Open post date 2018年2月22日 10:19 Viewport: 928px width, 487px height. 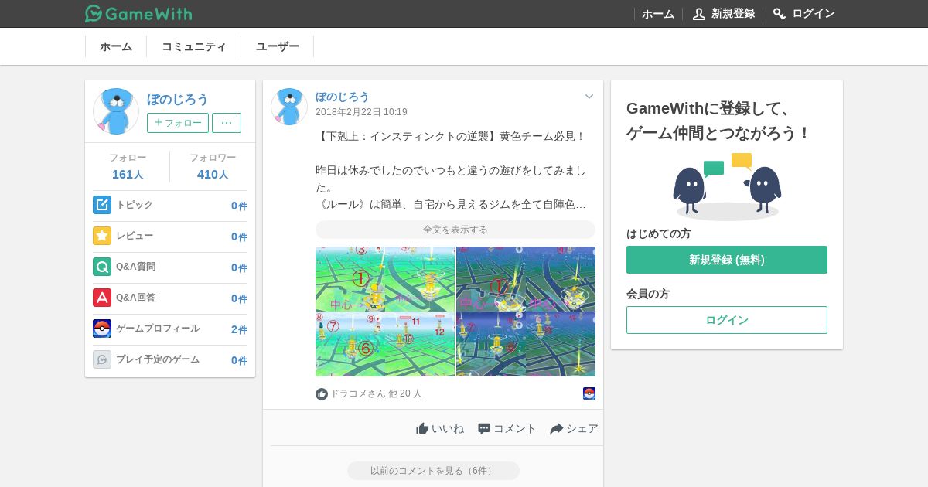361,112
